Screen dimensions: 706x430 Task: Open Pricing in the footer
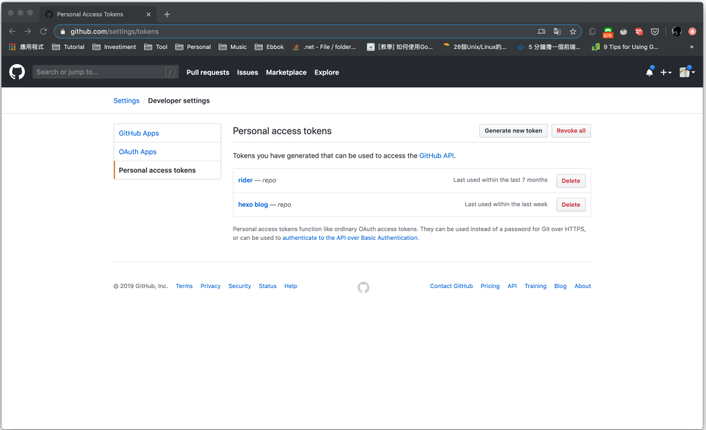coord(490,286)
